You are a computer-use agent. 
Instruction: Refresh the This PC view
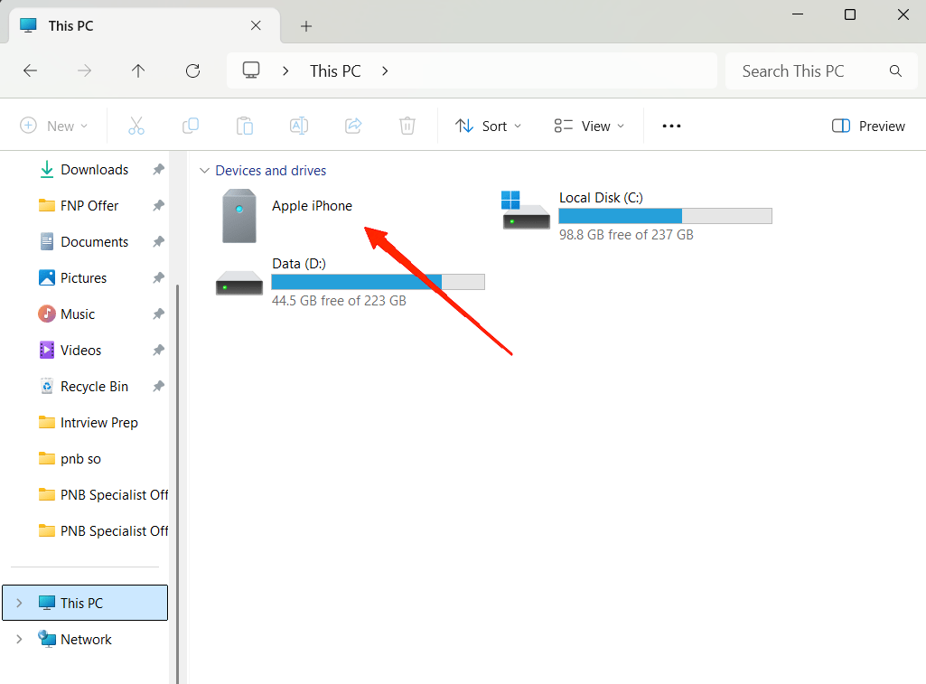[193, 70]
